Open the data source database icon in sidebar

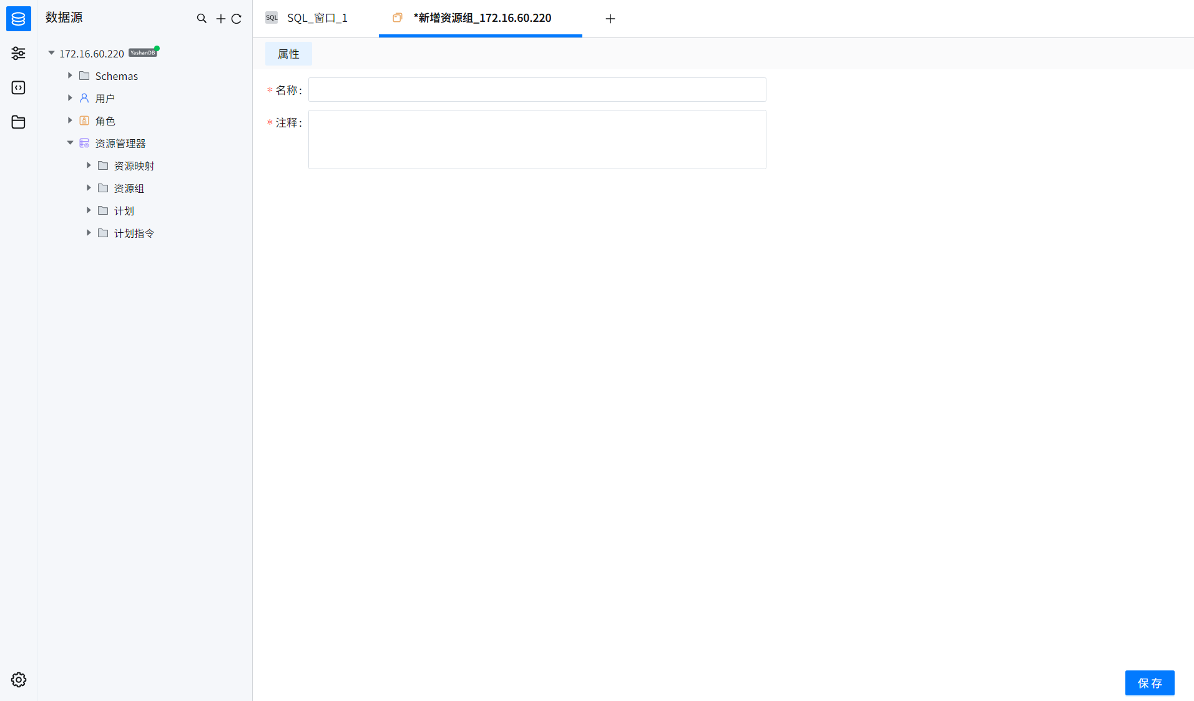click(x=19, y=19)
